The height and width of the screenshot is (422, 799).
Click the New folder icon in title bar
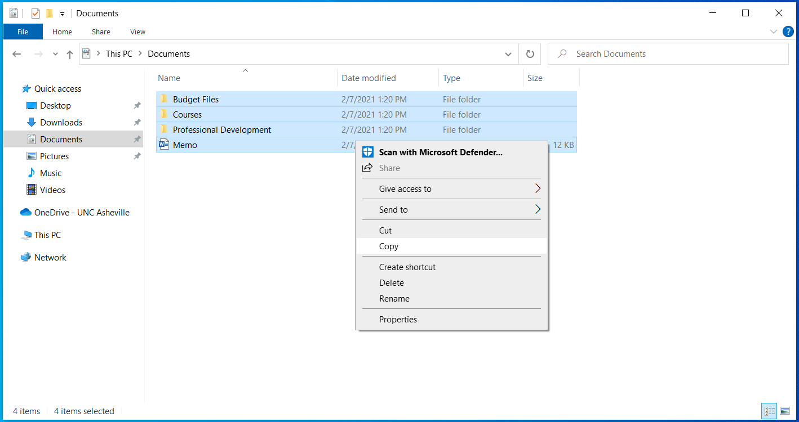pos(50,14)
